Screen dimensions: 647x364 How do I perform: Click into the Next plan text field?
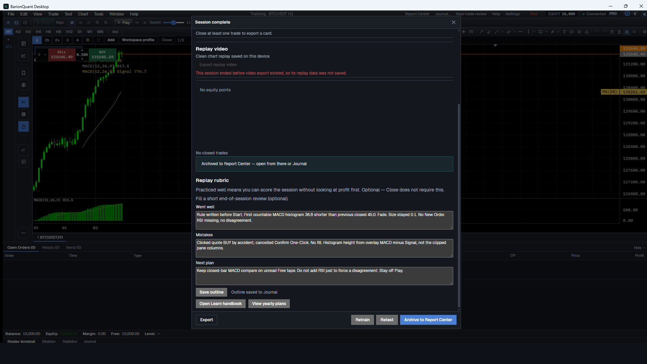coord(324,276)
